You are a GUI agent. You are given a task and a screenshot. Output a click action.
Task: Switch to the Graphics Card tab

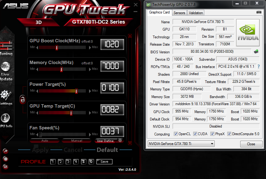point(159,12)
